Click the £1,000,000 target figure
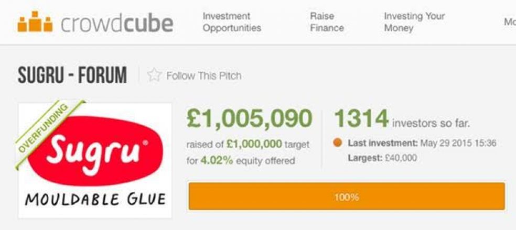Image resolution: width=516 pixels, height=230 pixels. pyautogui.click(x=254, y=144)
